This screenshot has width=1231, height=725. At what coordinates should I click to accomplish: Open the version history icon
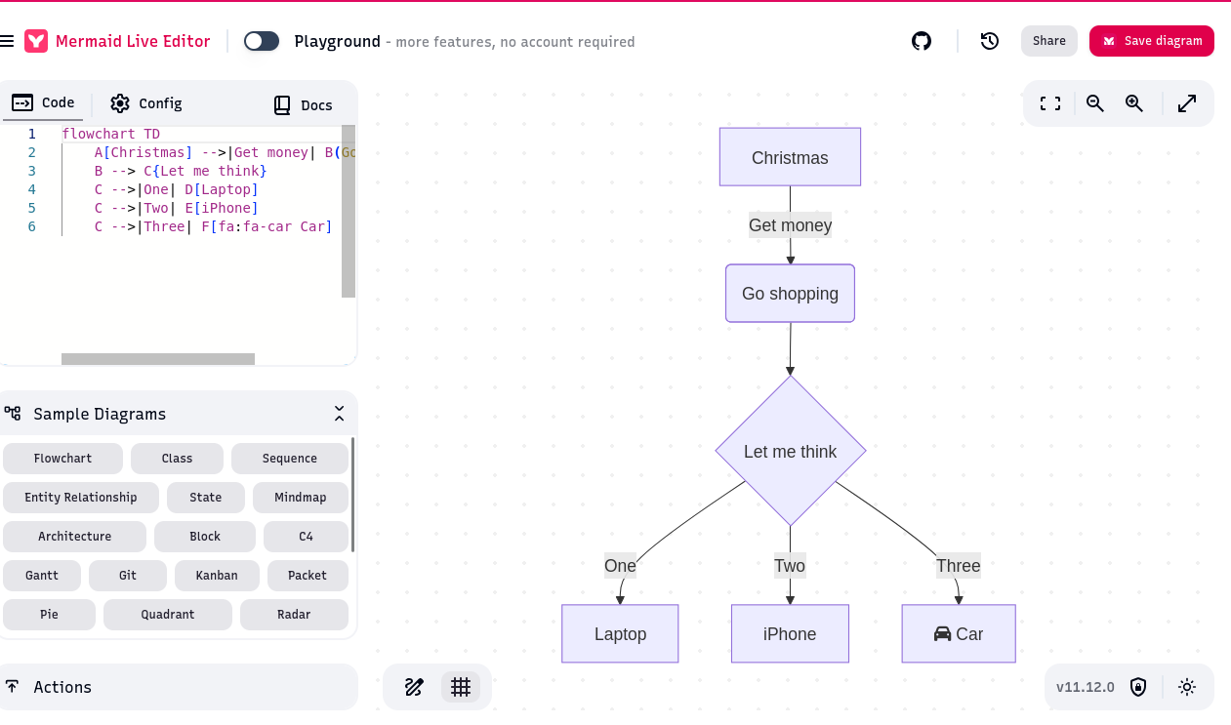pyautogui.click(x=989, y=41)
